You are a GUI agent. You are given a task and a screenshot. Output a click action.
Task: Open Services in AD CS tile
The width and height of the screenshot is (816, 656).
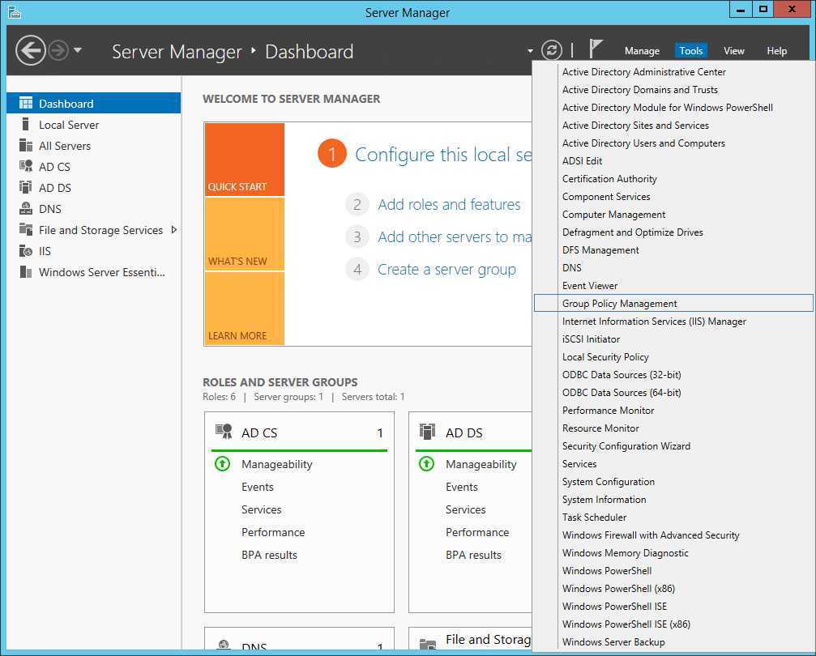click(261, 510)
